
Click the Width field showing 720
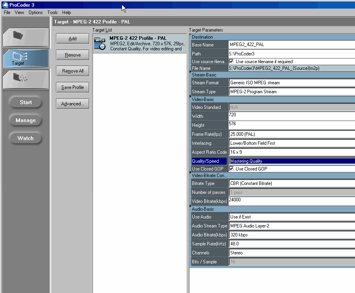292,116
